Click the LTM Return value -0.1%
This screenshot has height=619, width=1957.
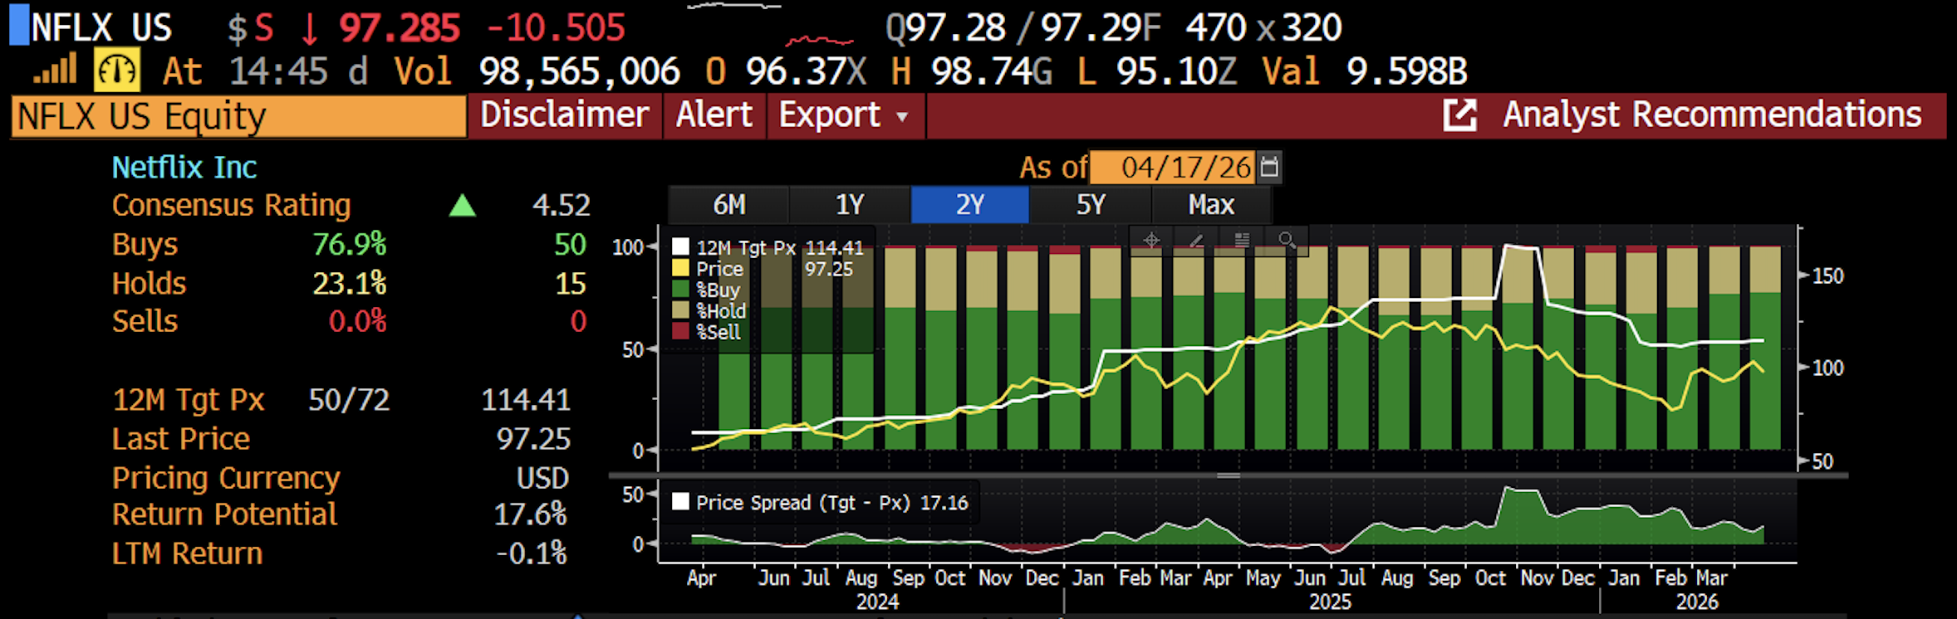tap(532, 553)
